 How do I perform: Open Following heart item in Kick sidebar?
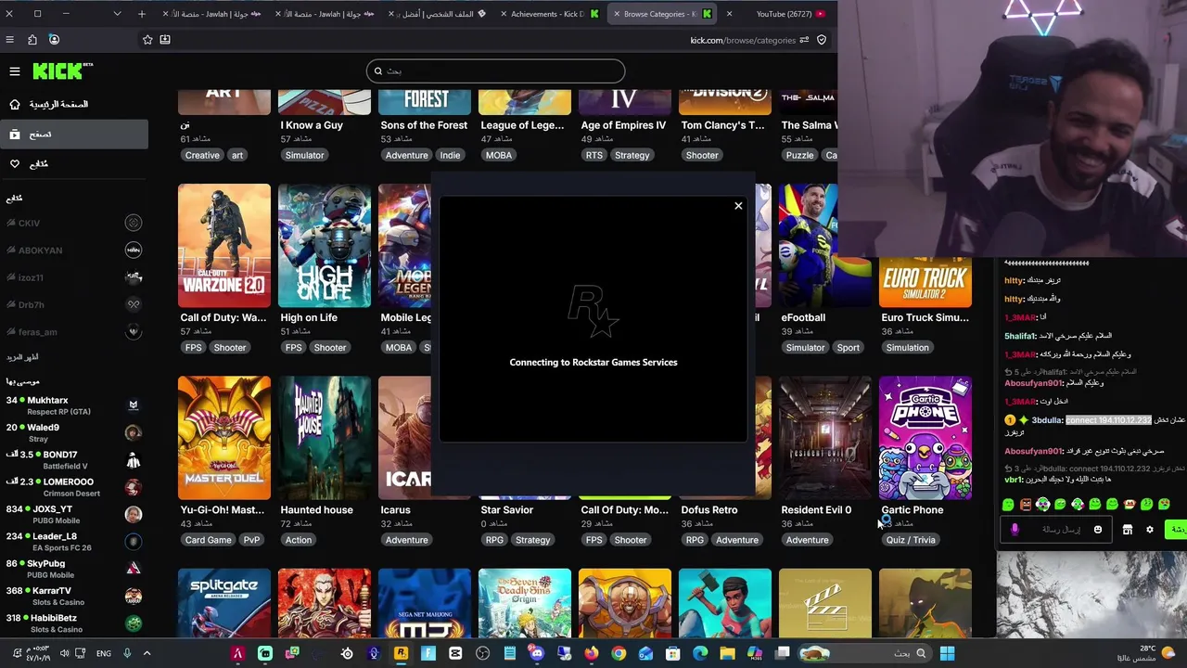[74, 164]
